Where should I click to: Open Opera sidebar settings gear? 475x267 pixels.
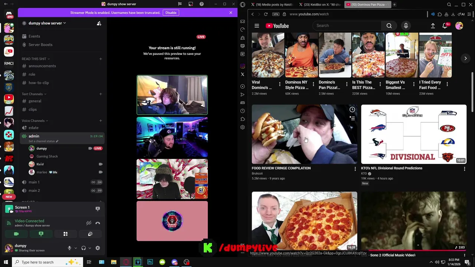pos(243,127)
